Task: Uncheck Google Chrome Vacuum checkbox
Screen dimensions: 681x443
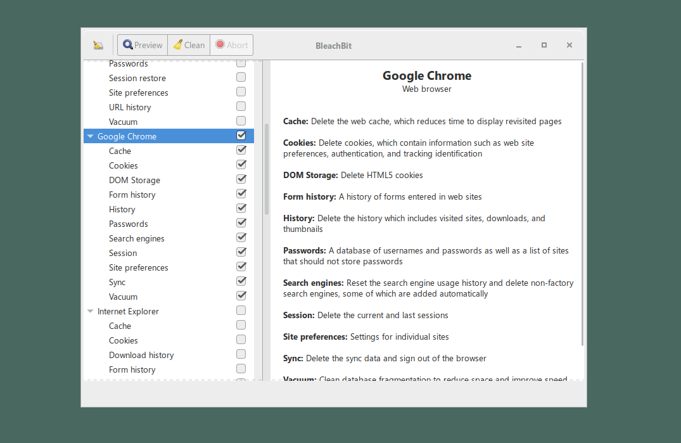Action: click(241, 296)
